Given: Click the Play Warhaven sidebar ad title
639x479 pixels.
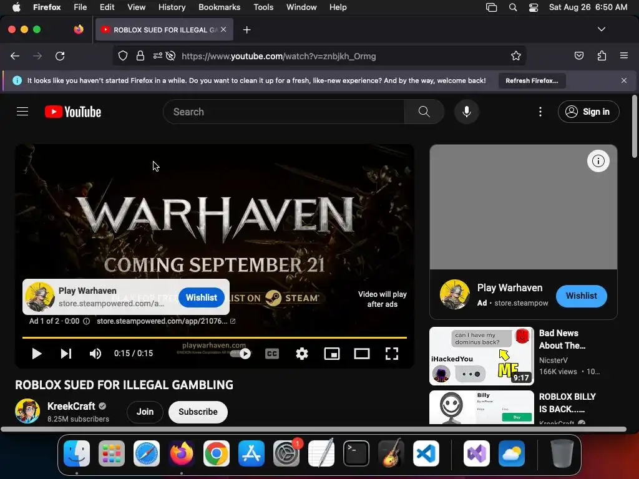Looking at the screenshot, I should tap(510, 288).
